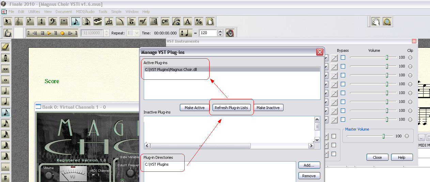The width and height of the screenshot is (430, 182).
Task: Click the thumbs-up icon beside playback controls
Action: [x=8, y=33]
